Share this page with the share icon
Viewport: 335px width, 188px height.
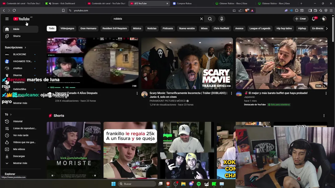pyautogui.click(x=240, y=10)
